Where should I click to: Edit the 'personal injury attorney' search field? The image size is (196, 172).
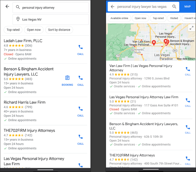click(51, 8)
